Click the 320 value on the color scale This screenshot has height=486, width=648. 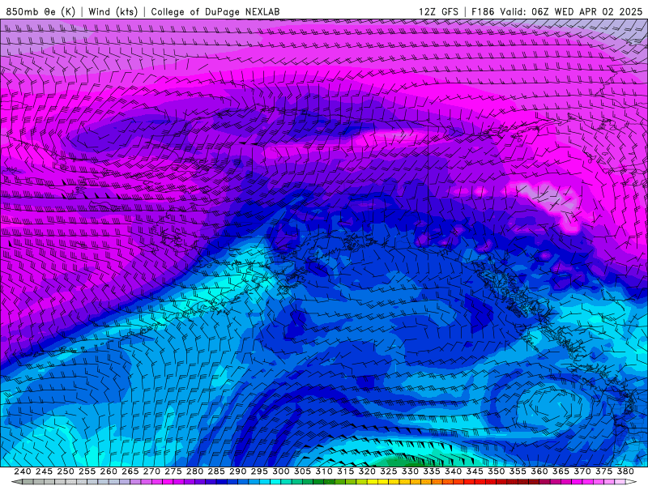[x=367, y=471]
